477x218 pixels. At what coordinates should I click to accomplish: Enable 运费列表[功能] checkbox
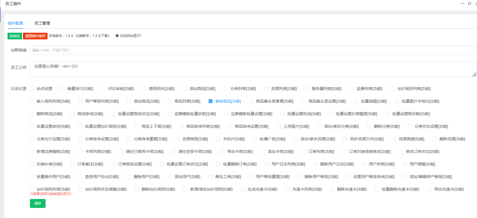coord(352,89)
